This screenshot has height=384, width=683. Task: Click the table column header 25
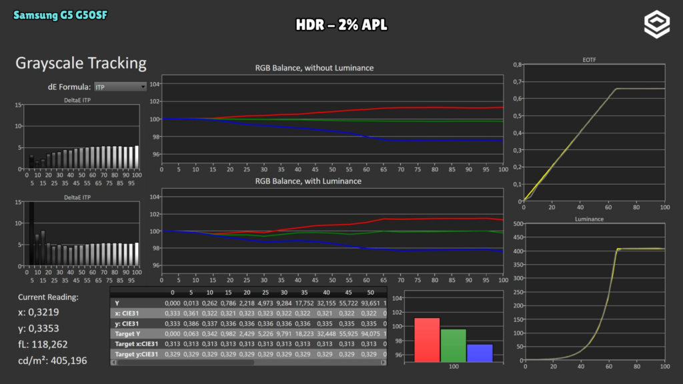point(265,293)
